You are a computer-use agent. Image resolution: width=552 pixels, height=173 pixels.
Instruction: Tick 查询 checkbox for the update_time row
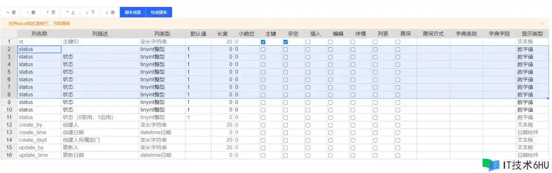coord(398,155)
